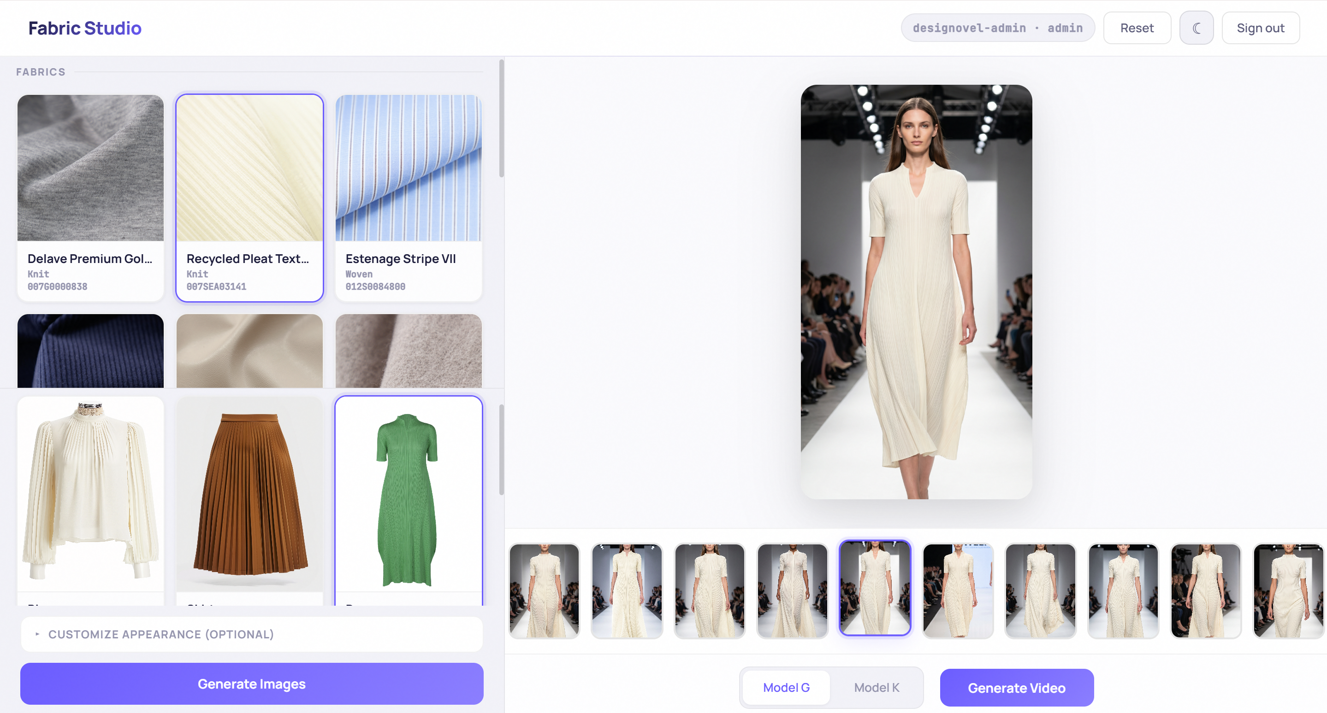This screenshot has height=713, width=1327.
Task: Switch to Model K
Action: point(876,687)
